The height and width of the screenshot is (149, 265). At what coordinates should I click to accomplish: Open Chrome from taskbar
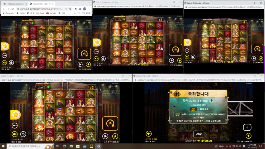[98, 146]
